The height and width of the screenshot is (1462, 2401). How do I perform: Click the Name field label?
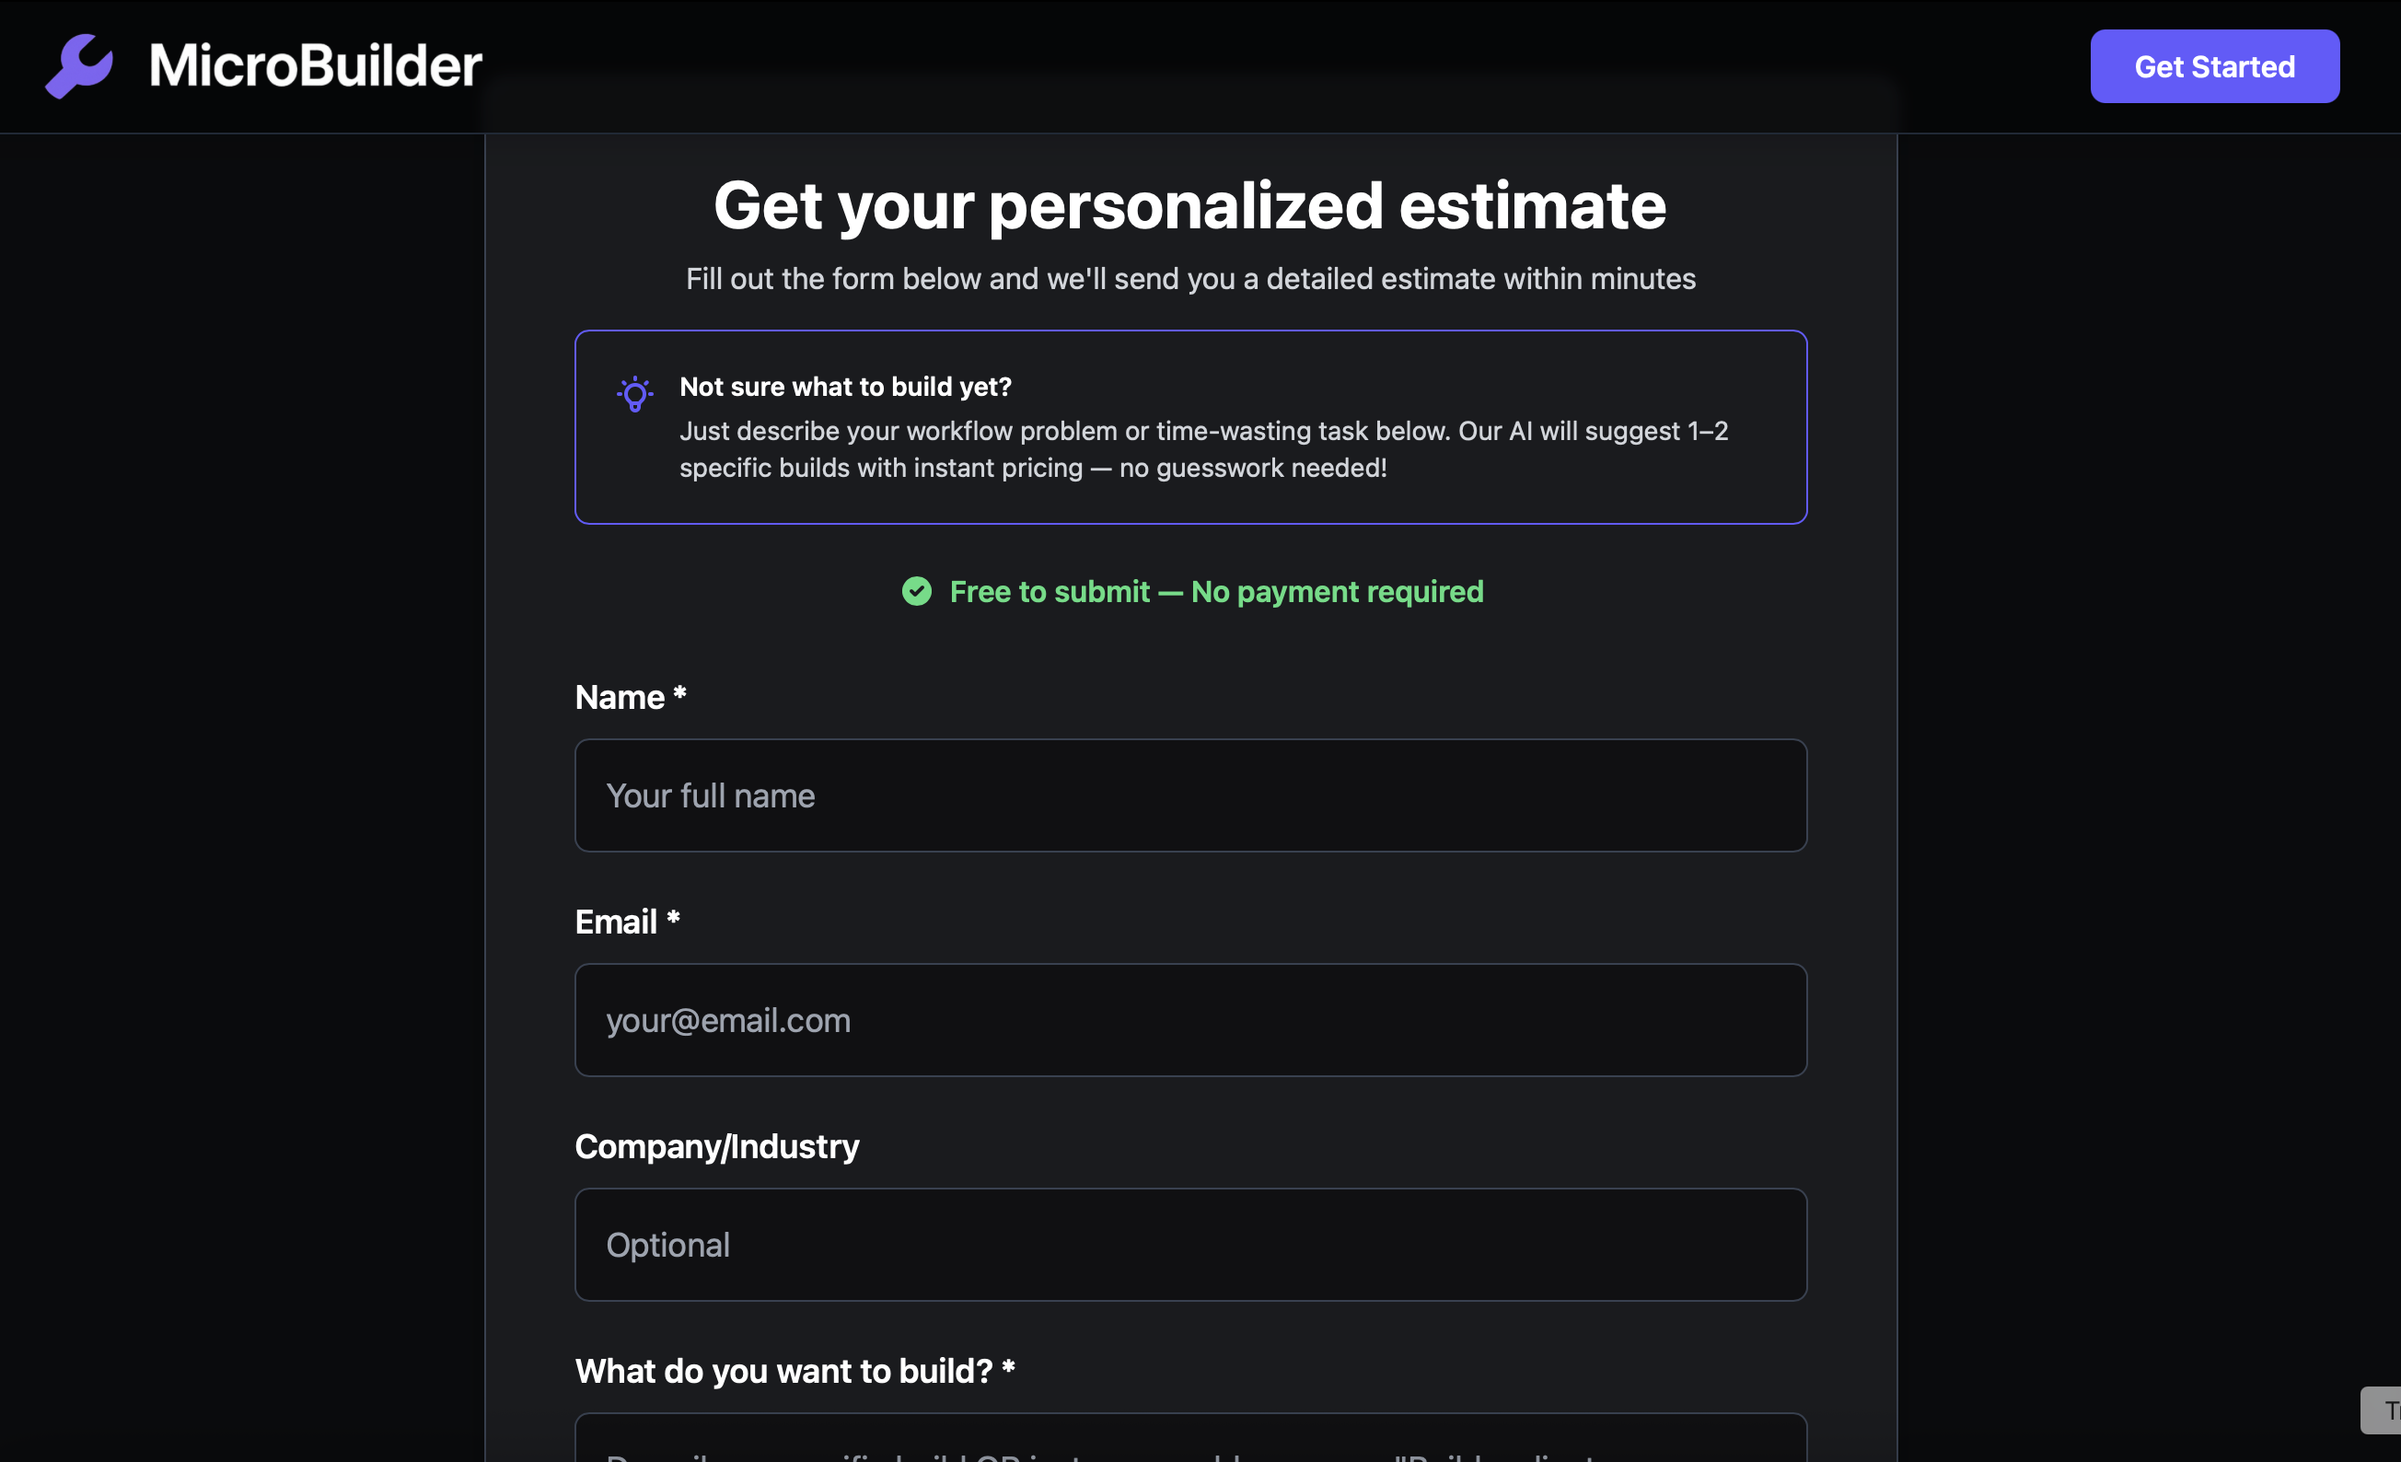[x=620, y=697]
